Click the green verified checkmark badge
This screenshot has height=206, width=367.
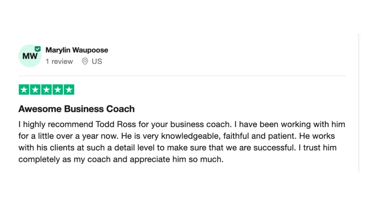[x=38, y=49]
